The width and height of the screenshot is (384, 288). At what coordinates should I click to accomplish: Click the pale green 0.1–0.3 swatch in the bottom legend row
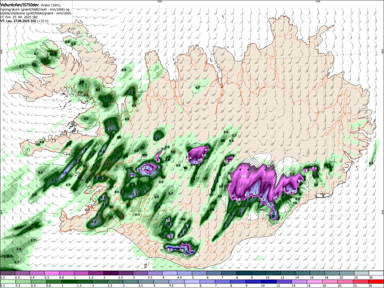pos(7,281)
